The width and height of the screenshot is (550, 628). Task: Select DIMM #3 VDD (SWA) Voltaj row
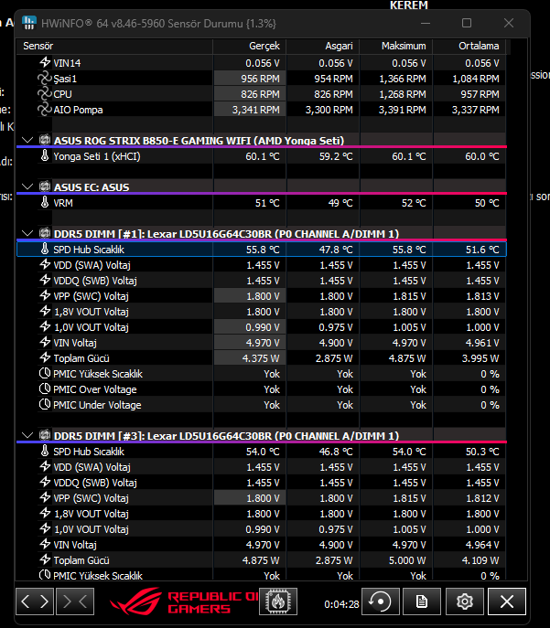tap(262, 467)
